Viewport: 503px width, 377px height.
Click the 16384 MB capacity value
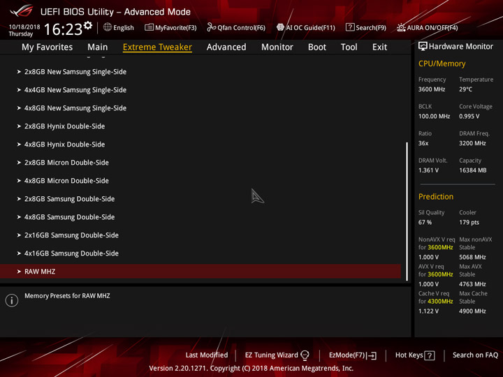(x=472, y=170)
